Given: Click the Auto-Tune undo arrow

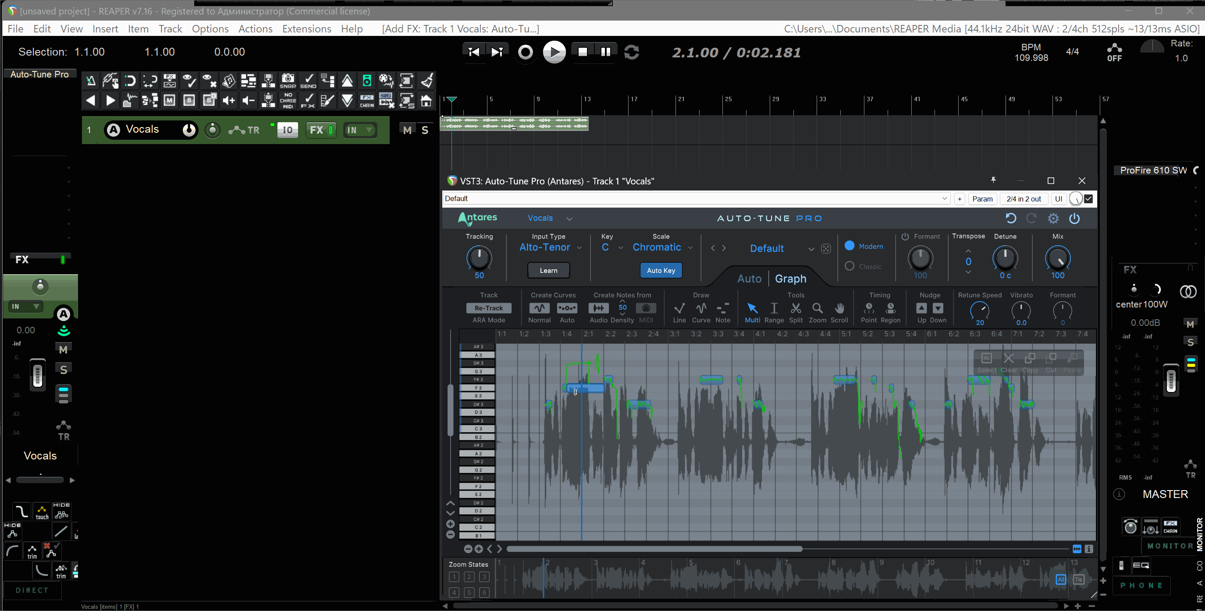Looking at the screenshot, I should click(1010, 218).
